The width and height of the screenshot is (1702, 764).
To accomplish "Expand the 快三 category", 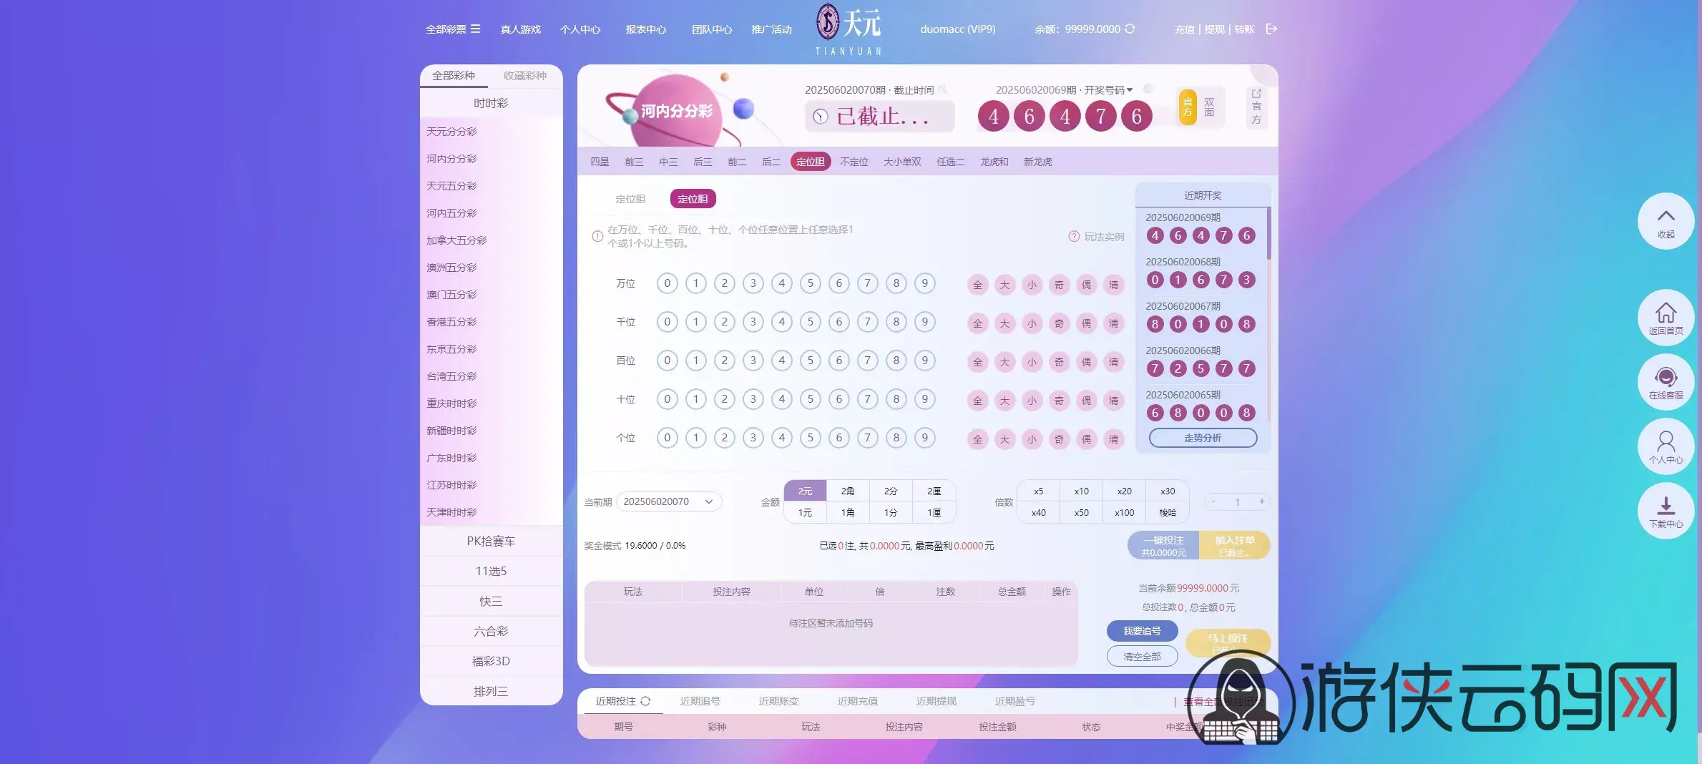I will (491, 601).
